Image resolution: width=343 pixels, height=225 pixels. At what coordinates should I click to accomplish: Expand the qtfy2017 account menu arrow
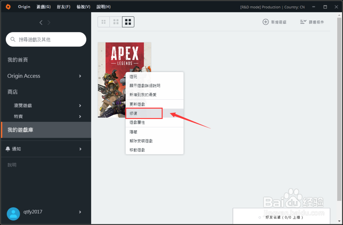tap(80, 212)
